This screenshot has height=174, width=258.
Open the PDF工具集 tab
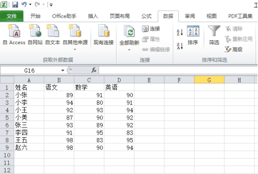point(240,16)
